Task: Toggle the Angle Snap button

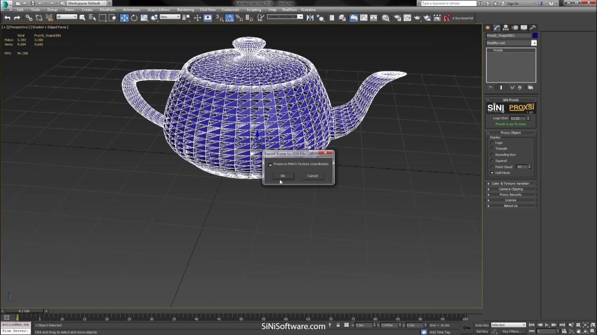Action: pyautogui.click(x=229, y=18)
